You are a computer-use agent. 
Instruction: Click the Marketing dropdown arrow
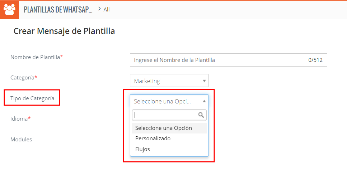point(204,81)
